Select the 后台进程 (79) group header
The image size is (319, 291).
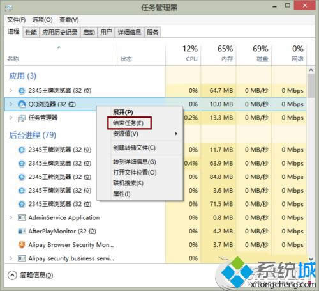[33, 135]
